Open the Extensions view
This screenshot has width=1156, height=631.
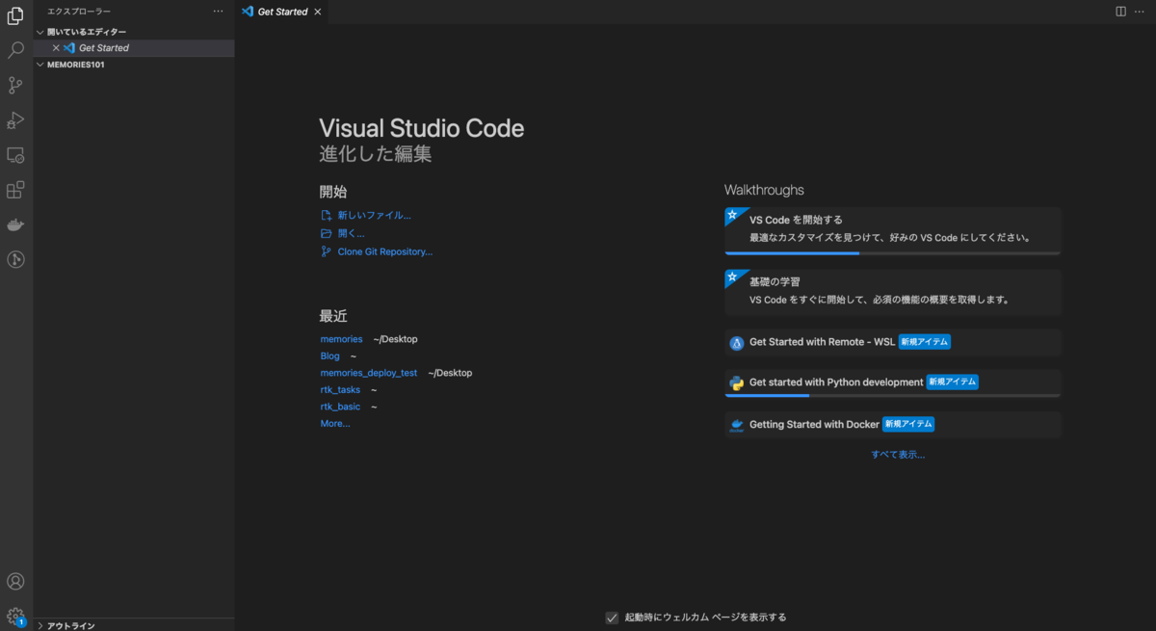click(x=14, y=190)
